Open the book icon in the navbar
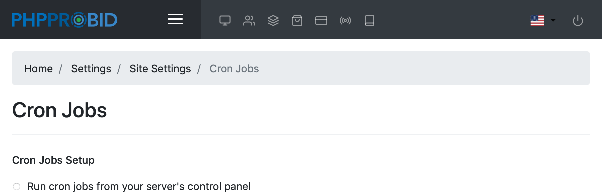 click(x=369, y=20)
